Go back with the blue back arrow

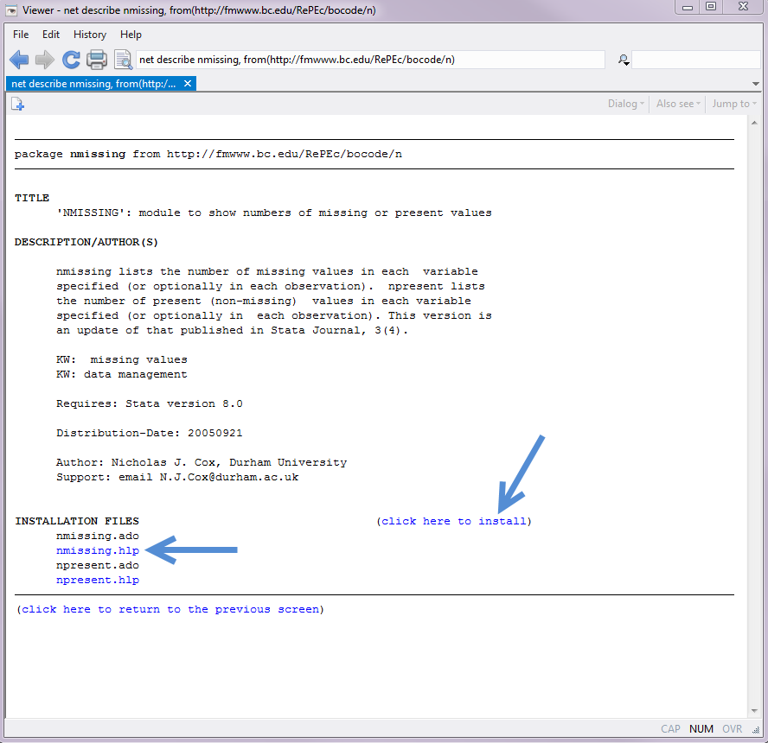tap(19, 60)
